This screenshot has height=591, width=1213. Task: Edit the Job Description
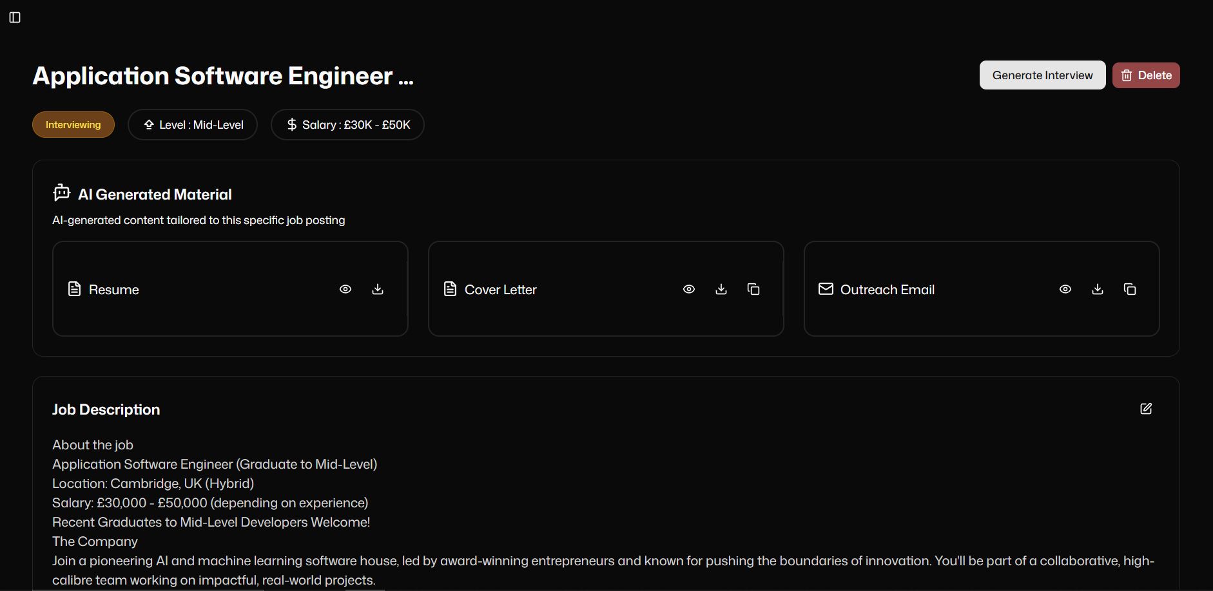tap(1145, 408)
